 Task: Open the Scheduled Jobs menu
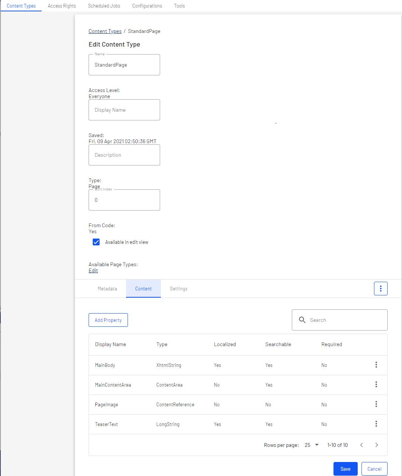104,6
